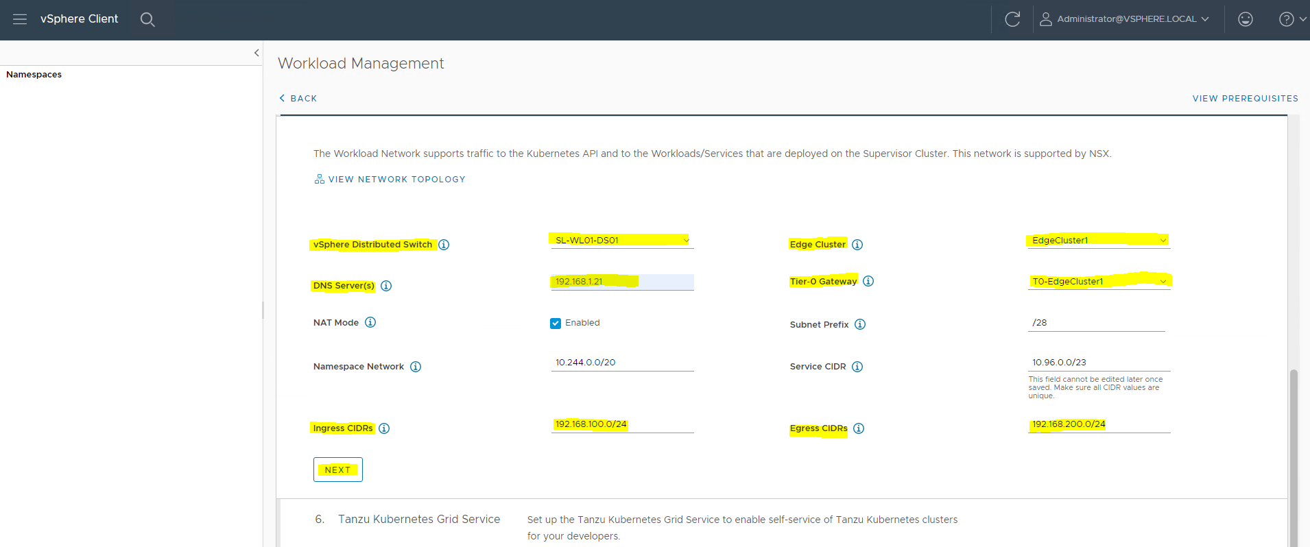Screen dimensions: 1310x547
Task: Refresh the vSphere Client view
Action: pos(1012,19)
